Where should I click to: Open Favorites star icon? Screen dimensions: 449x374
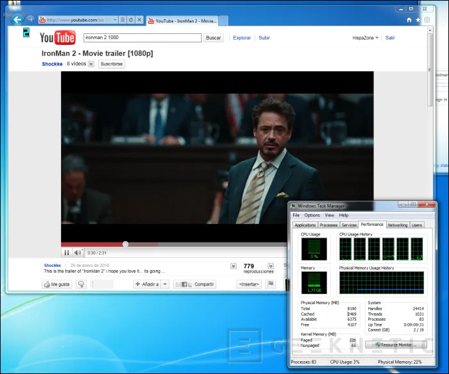418,20
